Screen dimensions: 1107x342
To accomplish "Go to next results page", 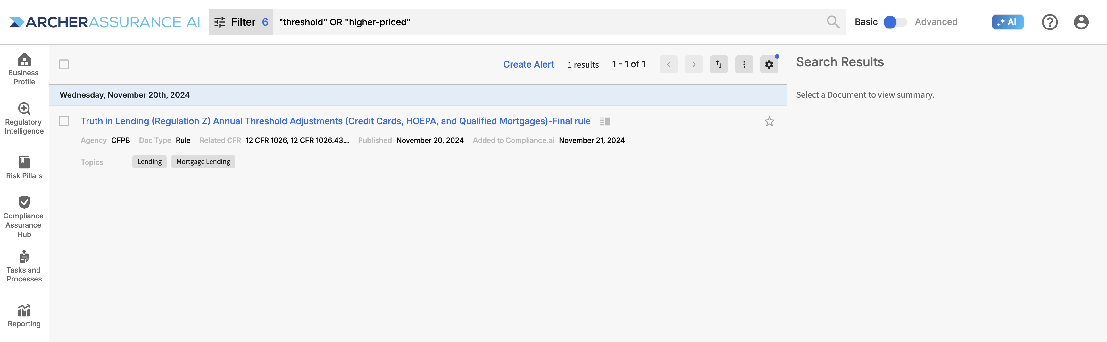I will [694, 64].
